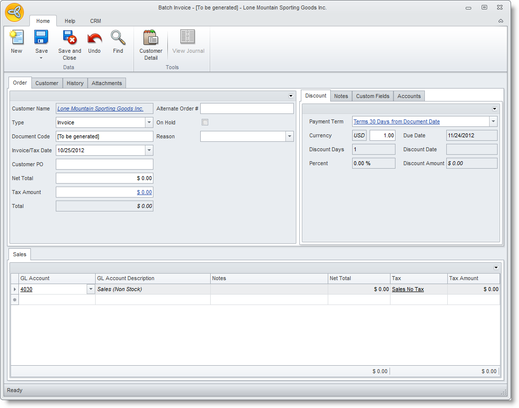Viewport: 519px width, 408px height.
Task: Switch to the Attachments tab
Action: (x=107, y=83)
